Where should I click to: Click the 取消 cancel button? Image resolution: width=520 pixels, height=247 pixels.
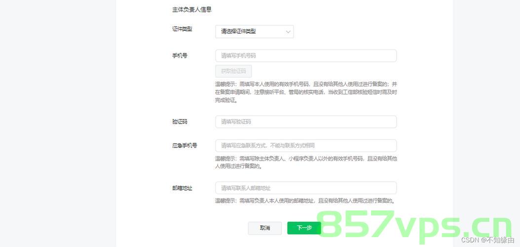point(264,228)
